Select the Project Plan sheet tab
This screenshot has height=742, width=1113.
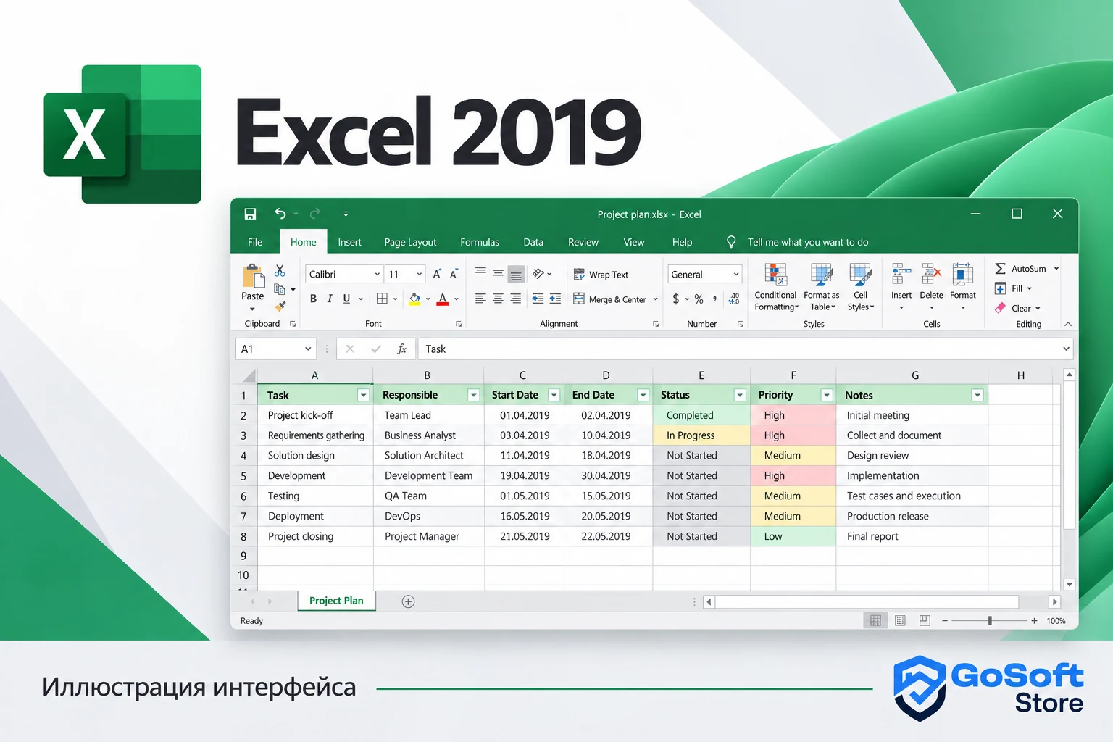pos(336,601)
